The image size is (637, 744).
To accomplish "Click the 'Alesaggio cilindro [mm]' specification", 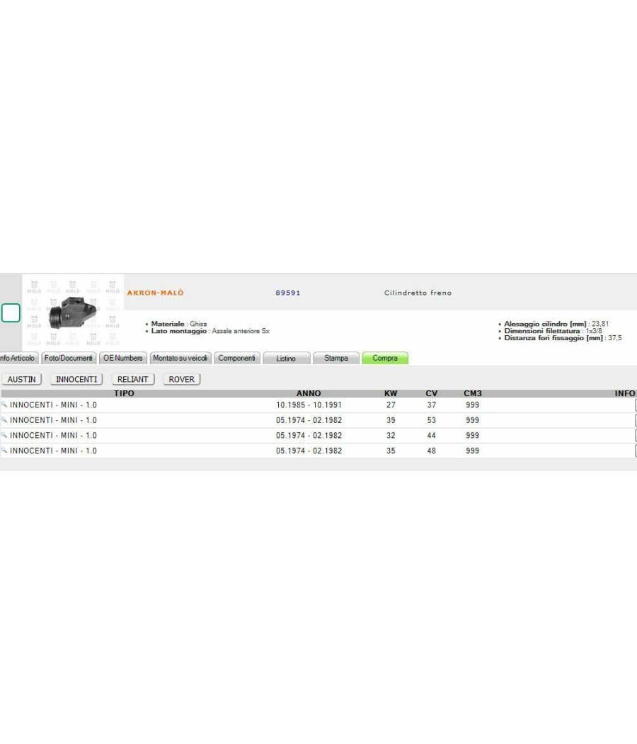I will pos(556,324).
